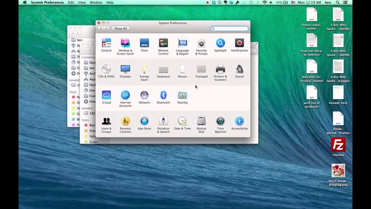Image resolution: width=371 pixels, height=209 pixels.
Task: Open the Mouse preferences pane
Action: pyautogui.click(x=182, y=71)
